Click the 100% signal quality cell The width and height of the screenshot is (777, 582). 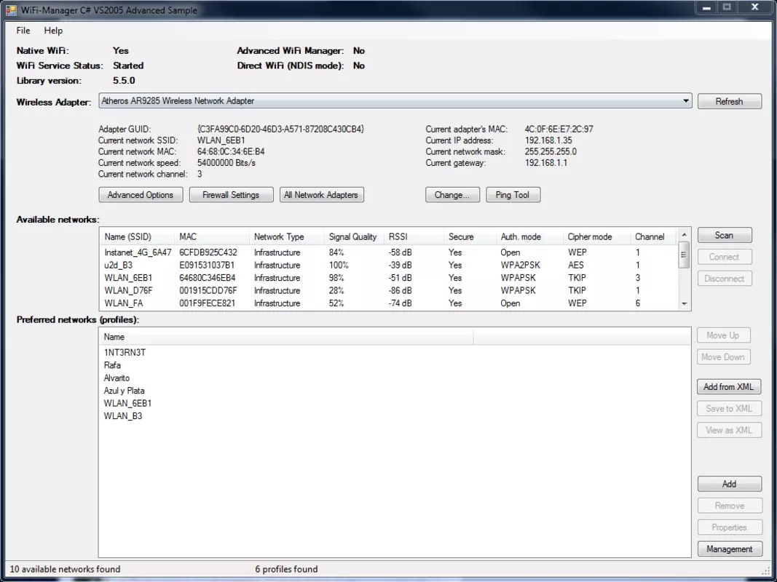tap(339, 266)
